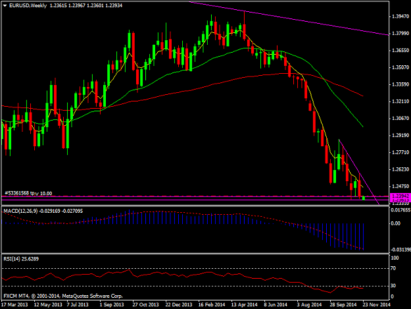Select the long magenta descending trendline at top

point(288,18)
